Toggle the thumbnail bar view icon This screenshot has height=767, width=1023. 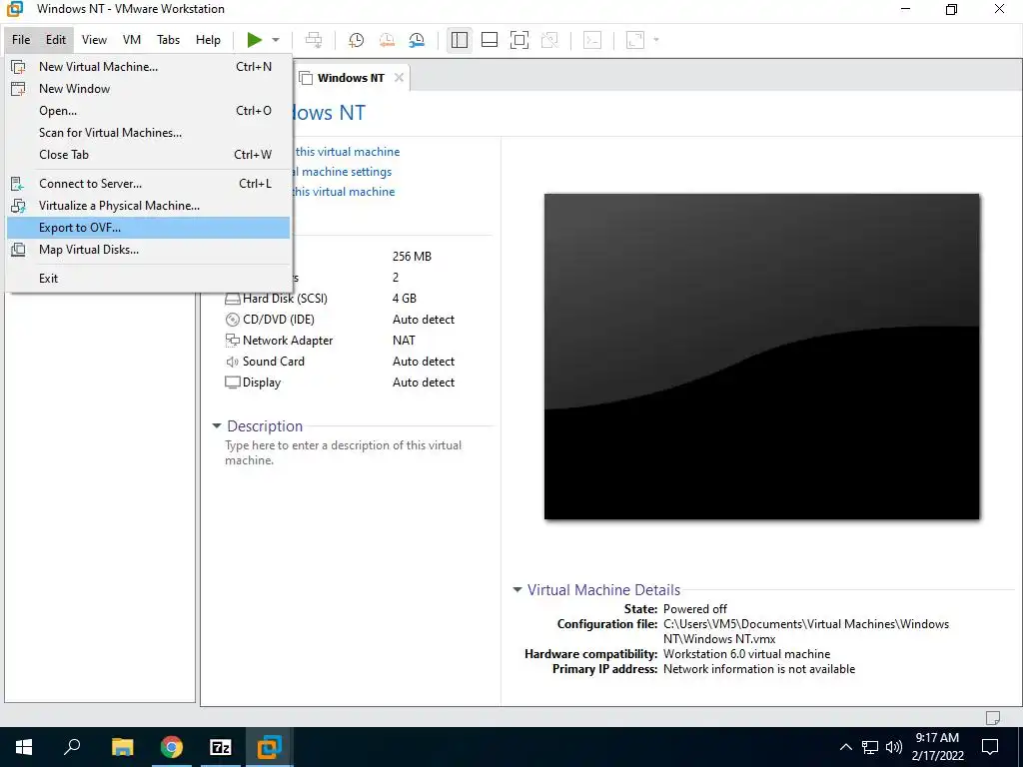click(x=490, y=40)
